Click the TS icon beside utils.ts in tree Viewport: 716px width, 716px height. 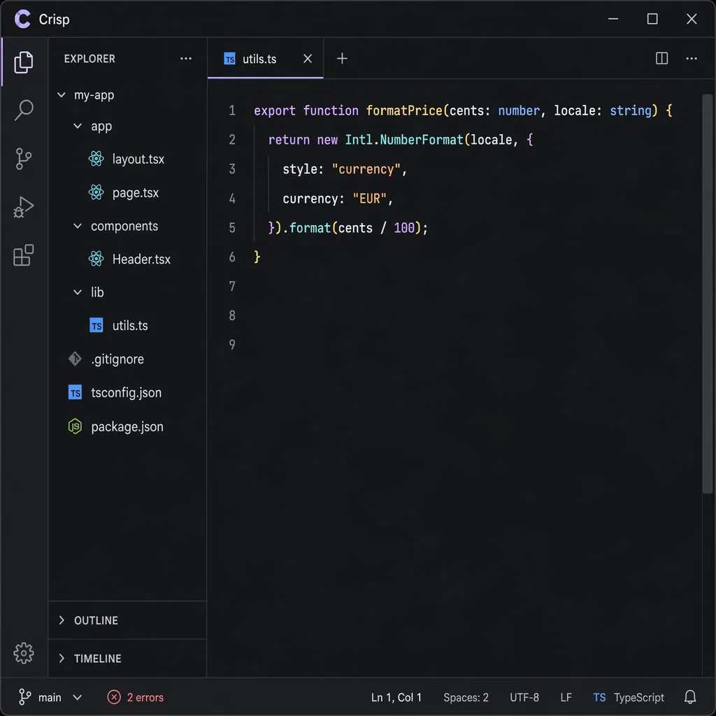pyautogui.click(x=96, y=326)
